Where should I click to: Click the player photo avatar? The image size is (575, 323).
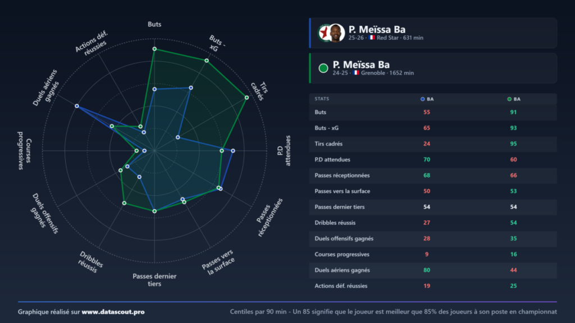click(336, 33)
